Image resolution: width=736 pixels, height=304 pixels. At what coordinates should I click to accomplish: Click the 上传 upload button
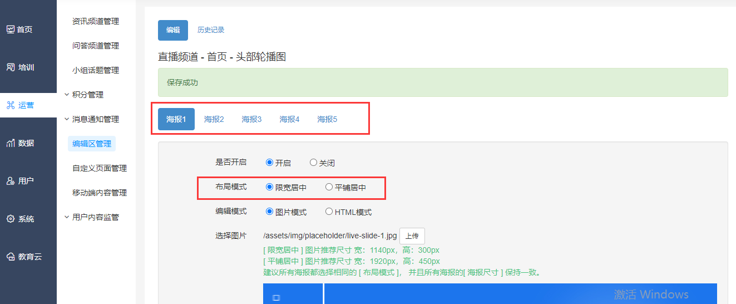[412, 236]
